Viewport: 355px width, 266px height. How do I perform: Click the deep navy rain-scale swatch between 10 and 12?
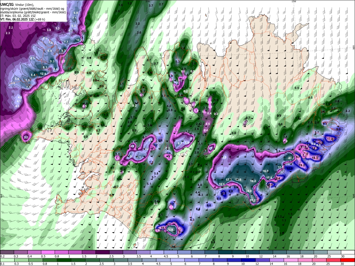(x=248, y=260)
